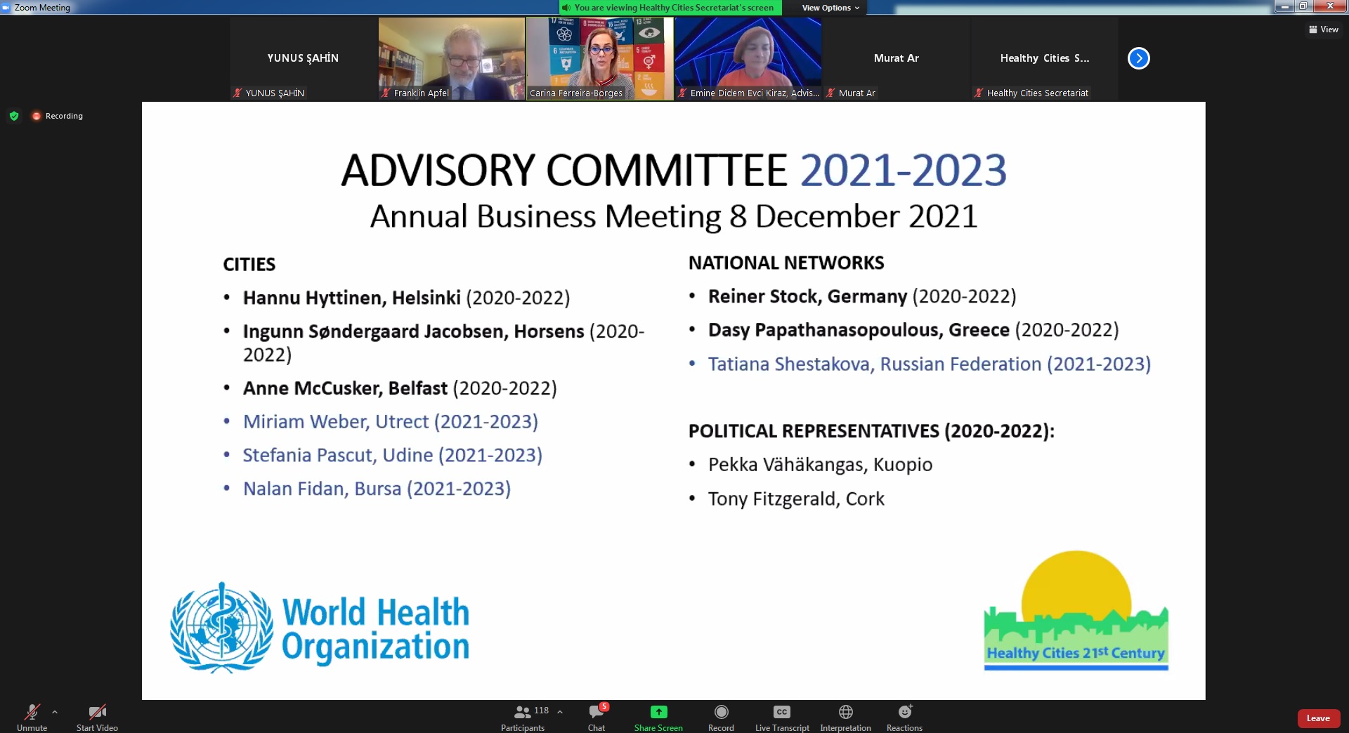Click 'Tony Fitzgerald, Cork' entry
1349x733 pixels.
click(796, 499)
